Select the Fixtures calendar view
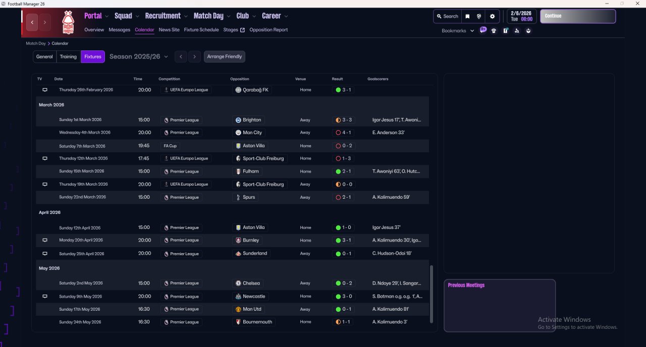 pos(93,56)
